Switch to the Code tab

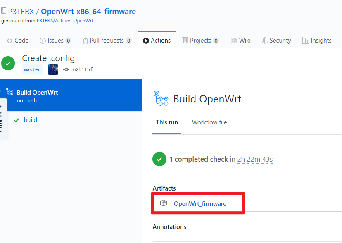18,40
